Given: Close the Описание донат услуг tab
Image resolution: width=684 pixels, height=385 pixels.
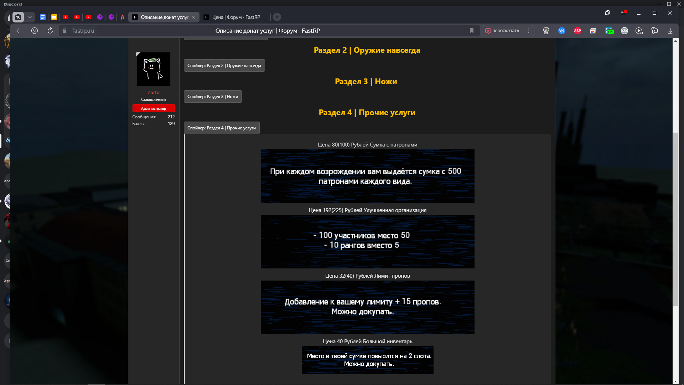Looking at the screenshot, I should pyautogui.click(x=193, y=17).
